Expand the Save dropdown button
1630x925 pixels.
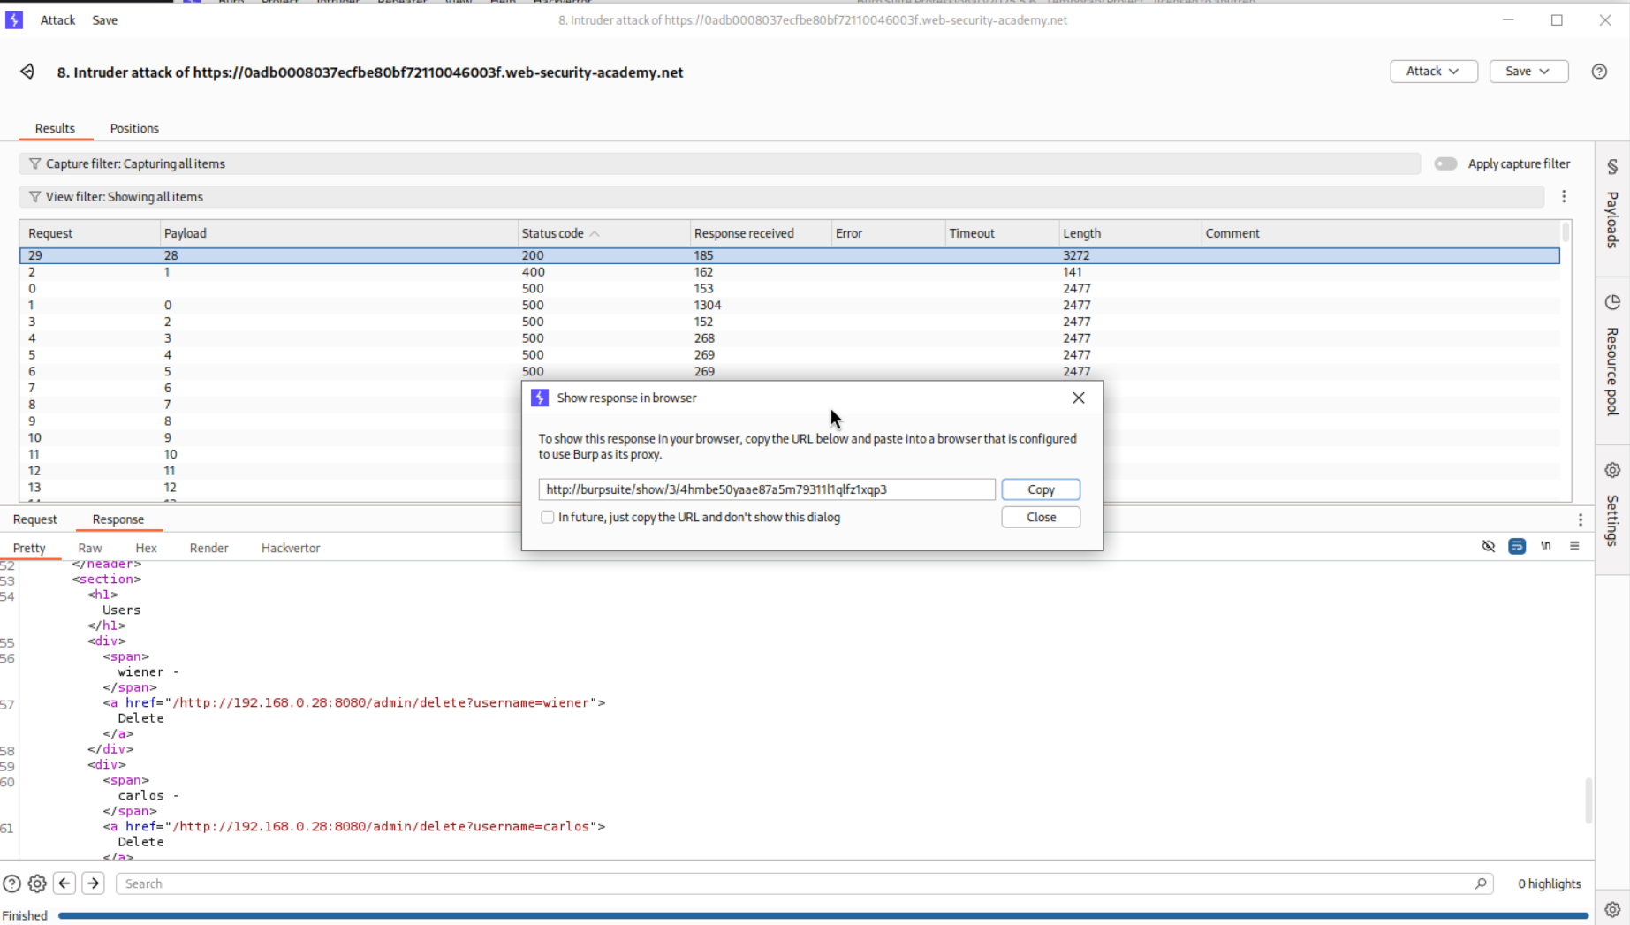(1528, 72)
